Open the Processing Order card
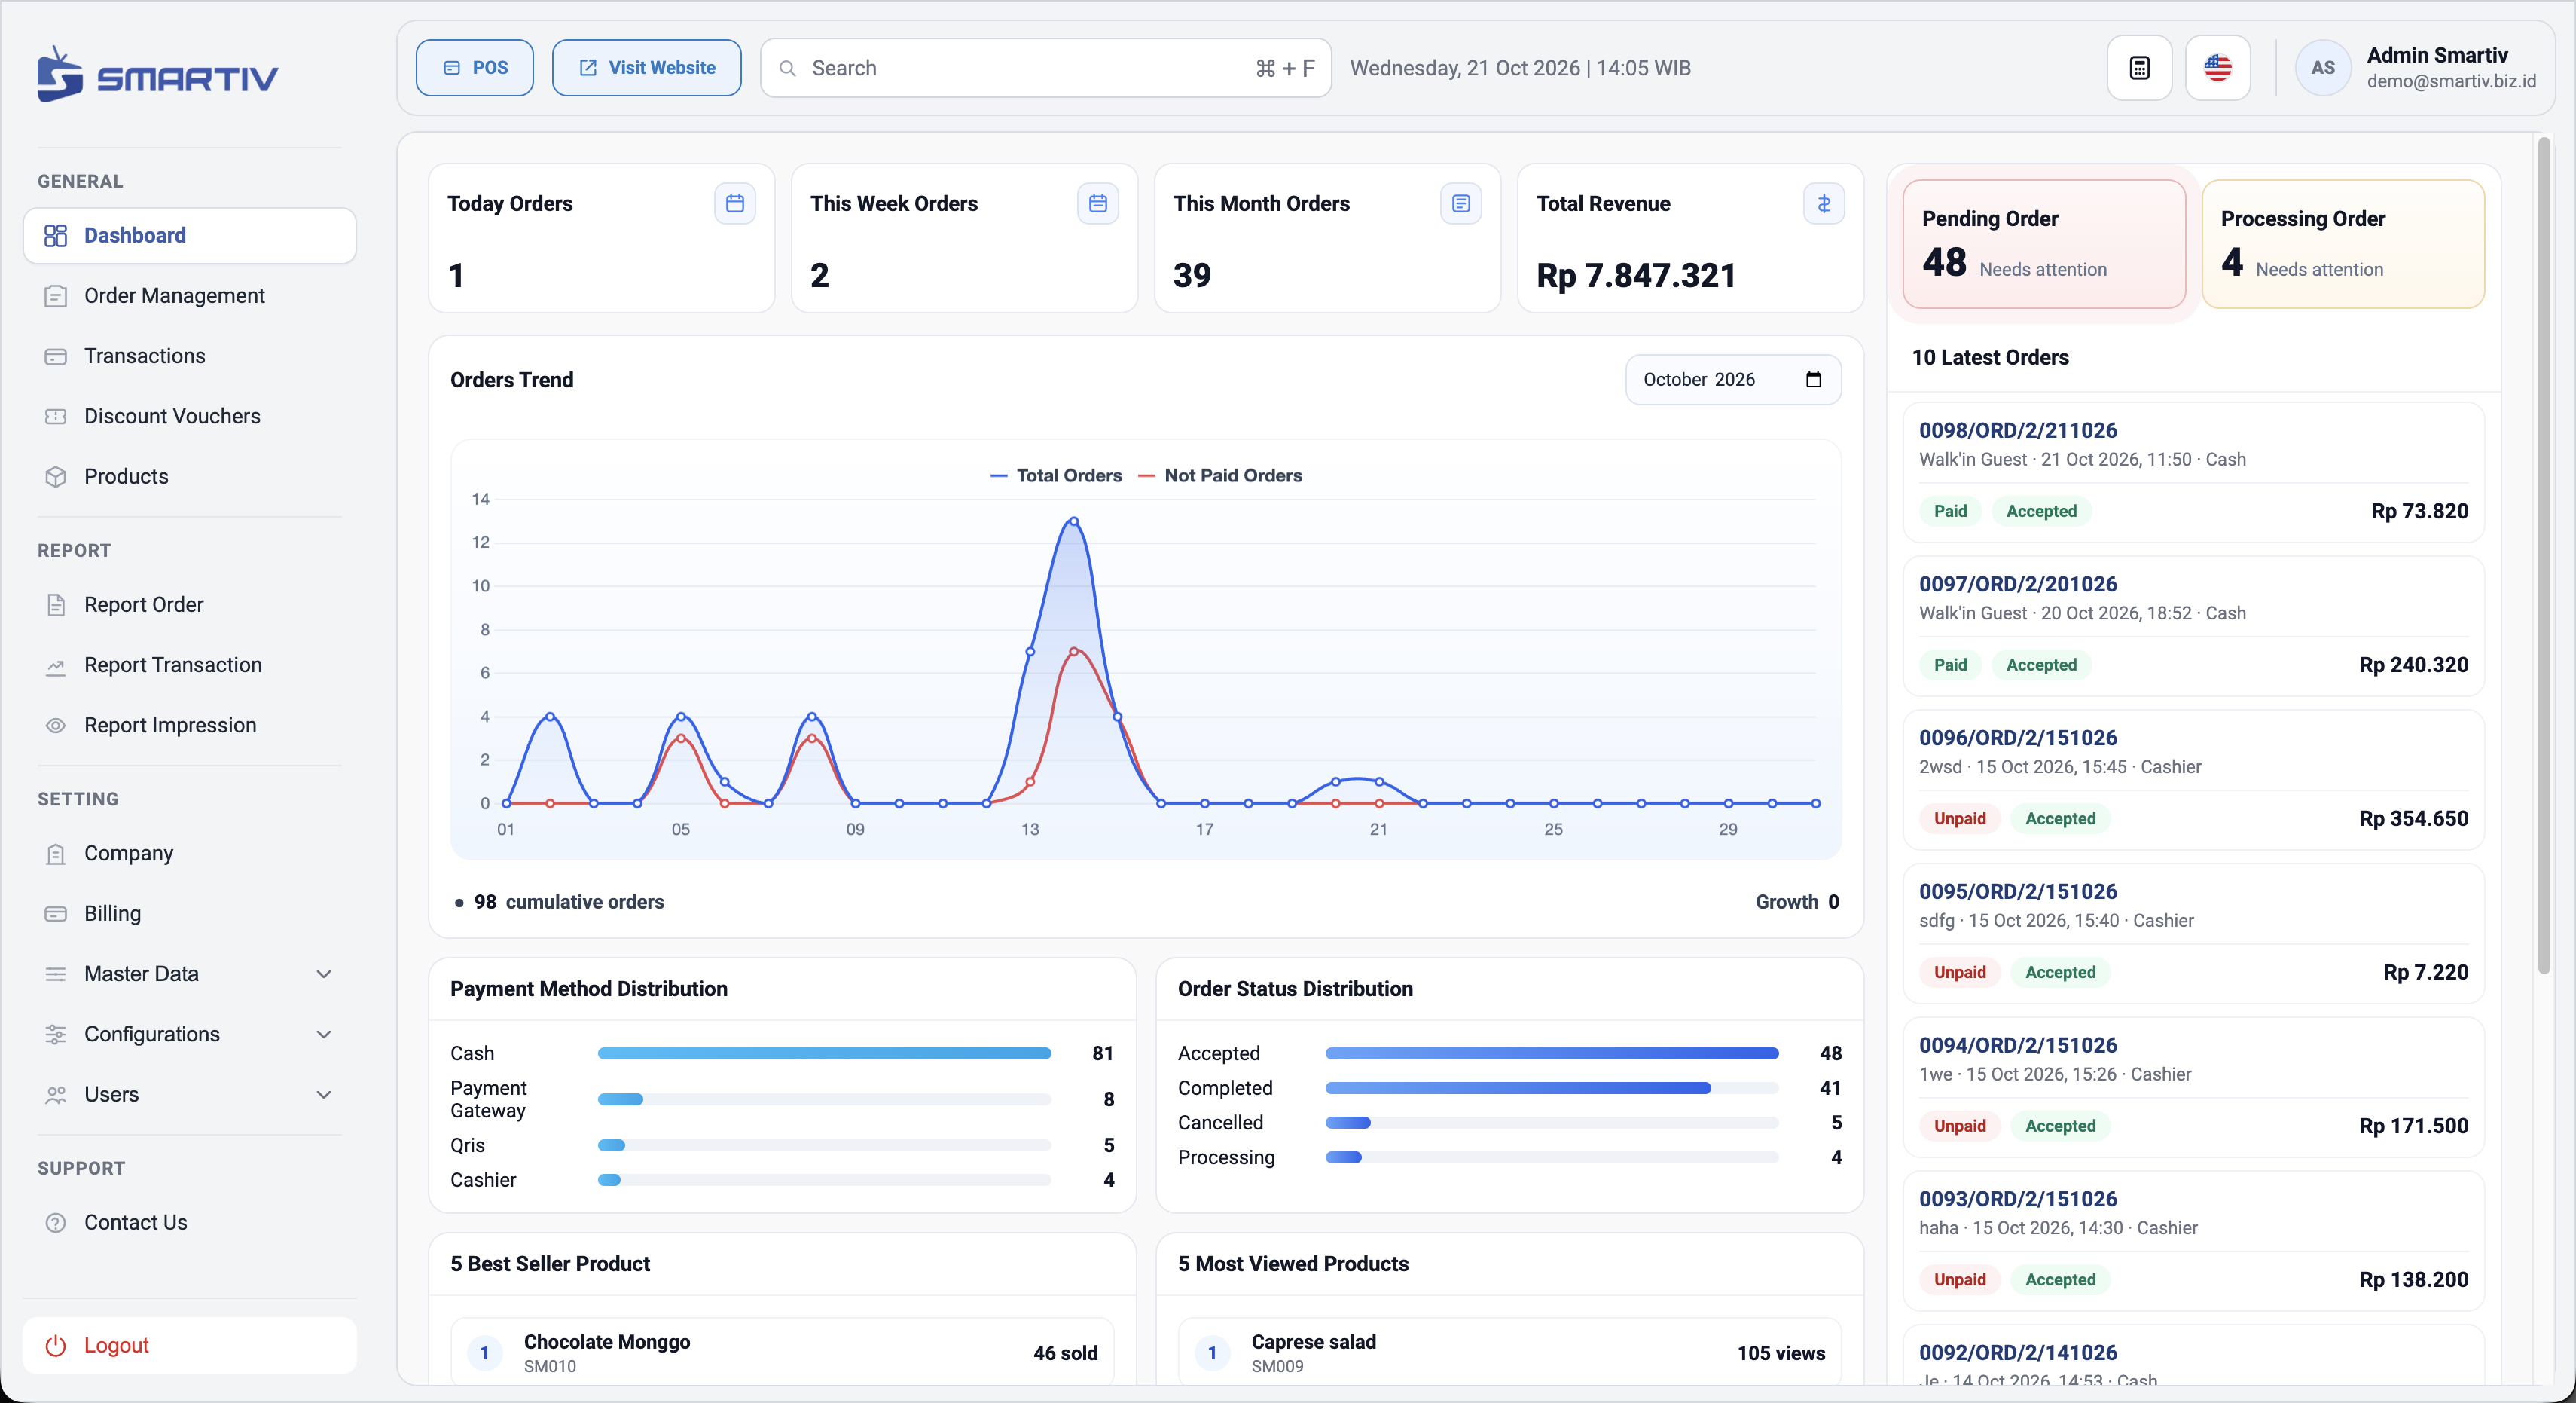 (x=2343, y=243)
